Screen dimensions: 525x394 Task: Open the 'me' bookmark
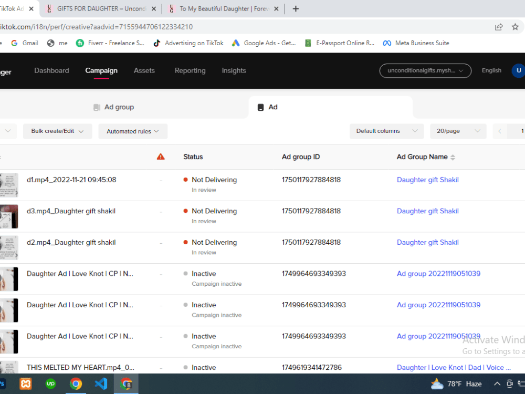coord(57,43)
